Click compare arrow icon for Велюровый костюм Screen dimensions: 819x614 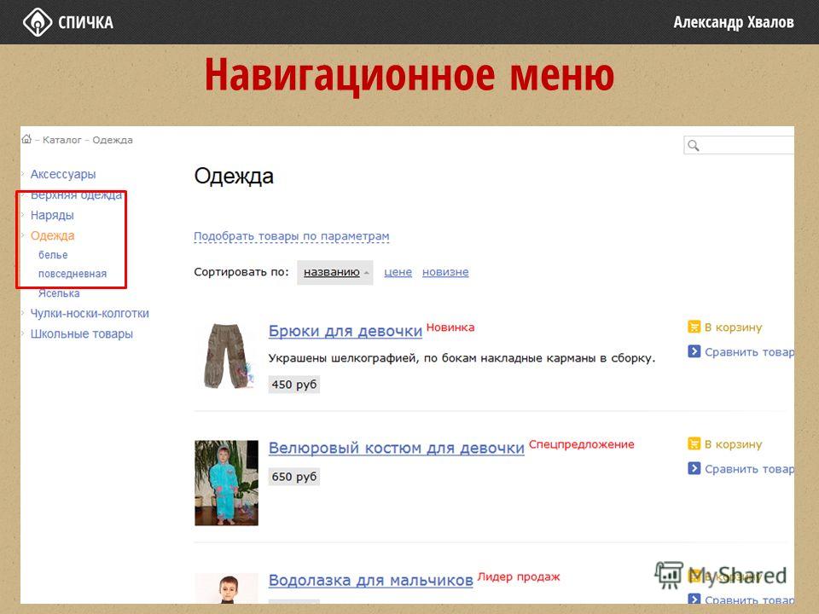(694, 468)
